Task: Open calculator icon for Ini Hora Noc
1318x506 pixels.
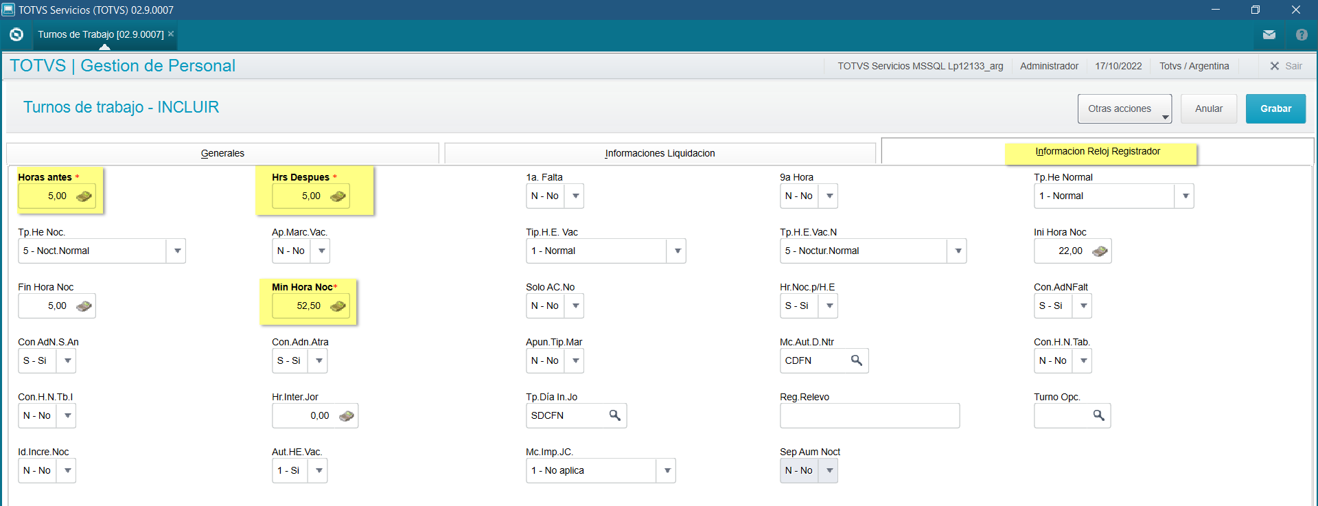Action: (1100, 251)
